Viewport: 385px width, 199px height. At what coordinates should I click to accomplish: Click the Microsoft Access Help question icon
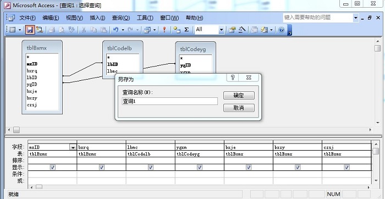click(282, 30)
